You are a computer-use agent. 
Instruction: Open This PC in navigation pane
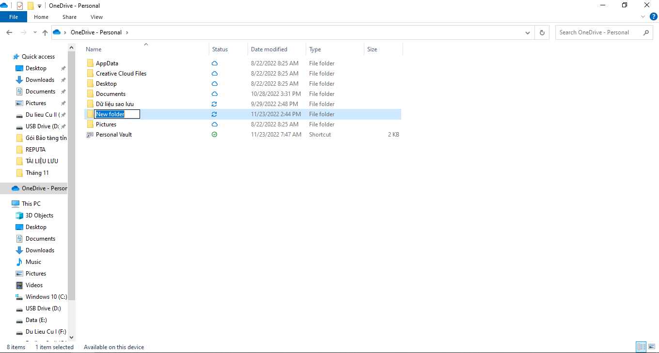click(x=31, y=204)
